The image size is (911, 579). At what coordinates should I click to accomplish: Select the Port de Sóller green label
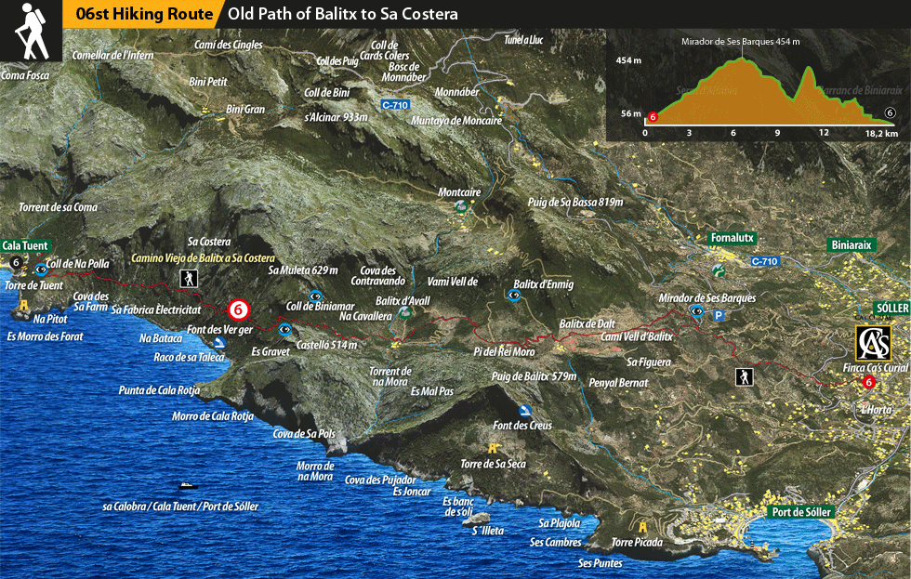coord(800,512)
